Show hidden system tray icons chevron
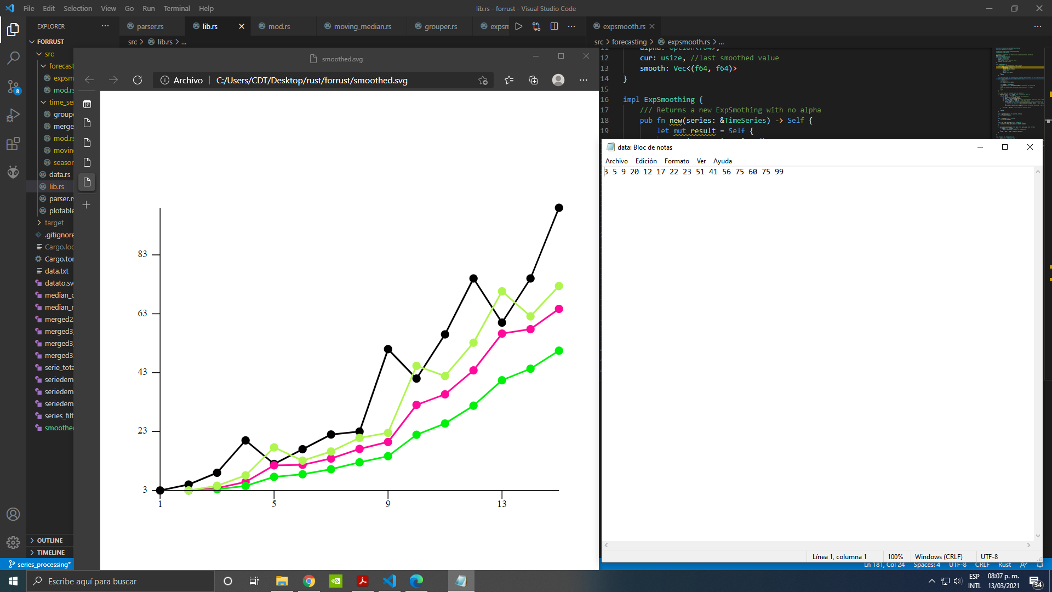The width and height of the screenshot is (1052, 592). tap(931, 581)
